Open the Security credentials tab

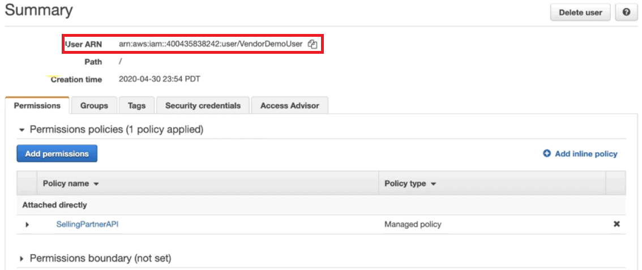(203, 105)
